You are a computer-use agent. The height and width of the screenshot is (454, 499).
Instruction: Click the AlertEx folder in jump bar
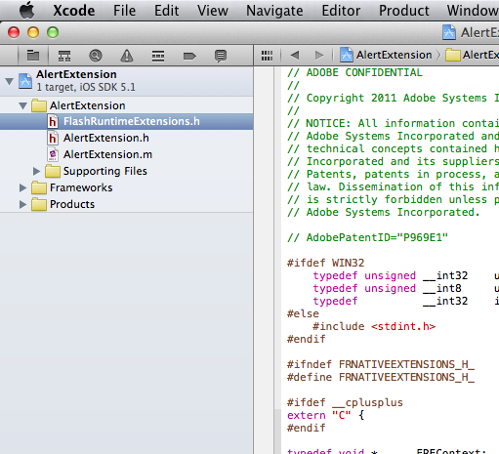pyautogui.click(x=472, y=55)
